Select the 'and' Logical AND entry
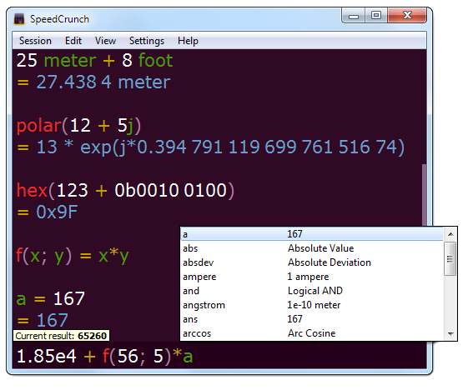The width and height of the screenshot is (473, 390). pyautogui.click(x=312, y=291)
